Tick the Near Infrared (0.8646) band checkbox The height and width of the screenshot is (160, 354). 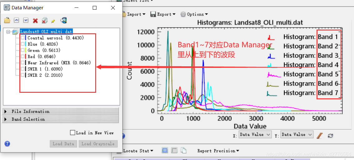pos(22,63)
